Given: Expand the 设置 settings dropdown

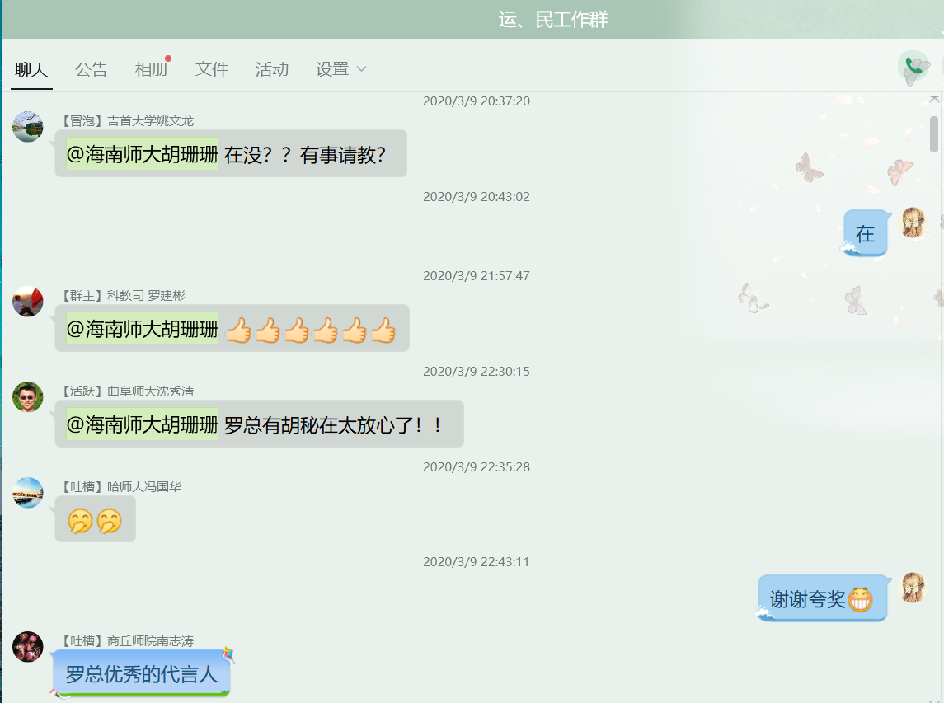Looking at the screenshot, I should [340, 69].
